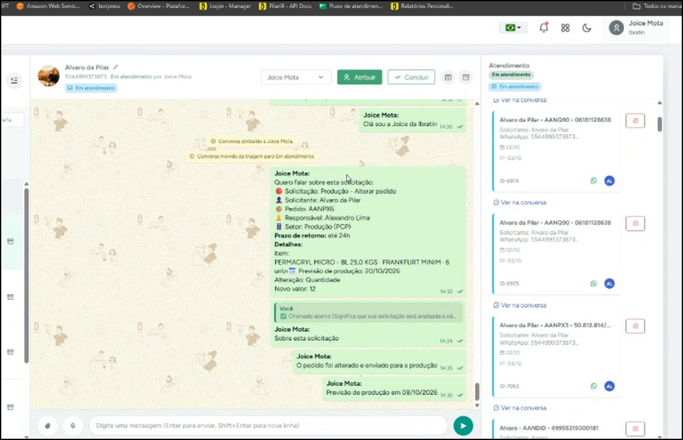The image size is (683, 440).
Task: Click blue Em atendimento tag in Atendimento panel
Action: pyautogui.click(x=514, y=87)
